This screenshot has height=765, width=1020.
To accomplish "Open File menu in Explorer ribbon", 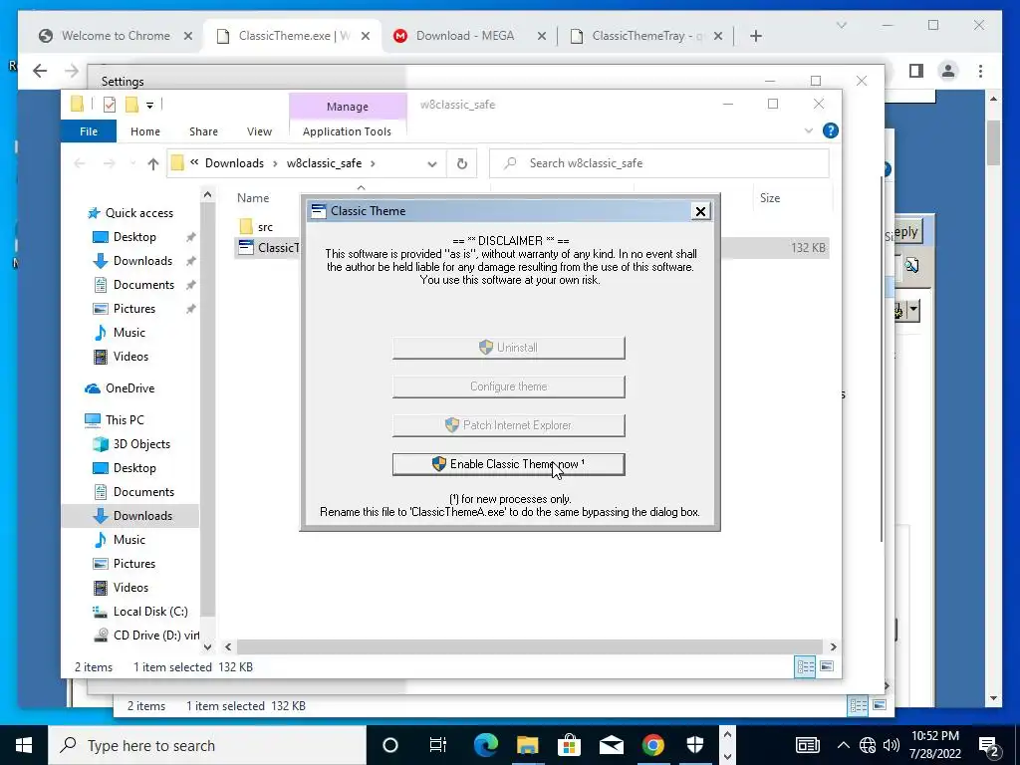I will pos(89,131).
